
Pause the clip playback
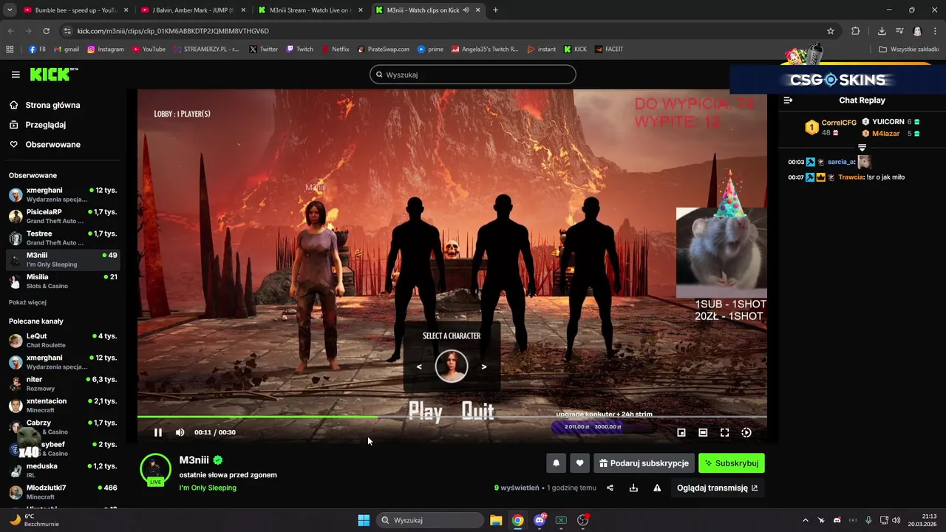[x=157, y=432]
